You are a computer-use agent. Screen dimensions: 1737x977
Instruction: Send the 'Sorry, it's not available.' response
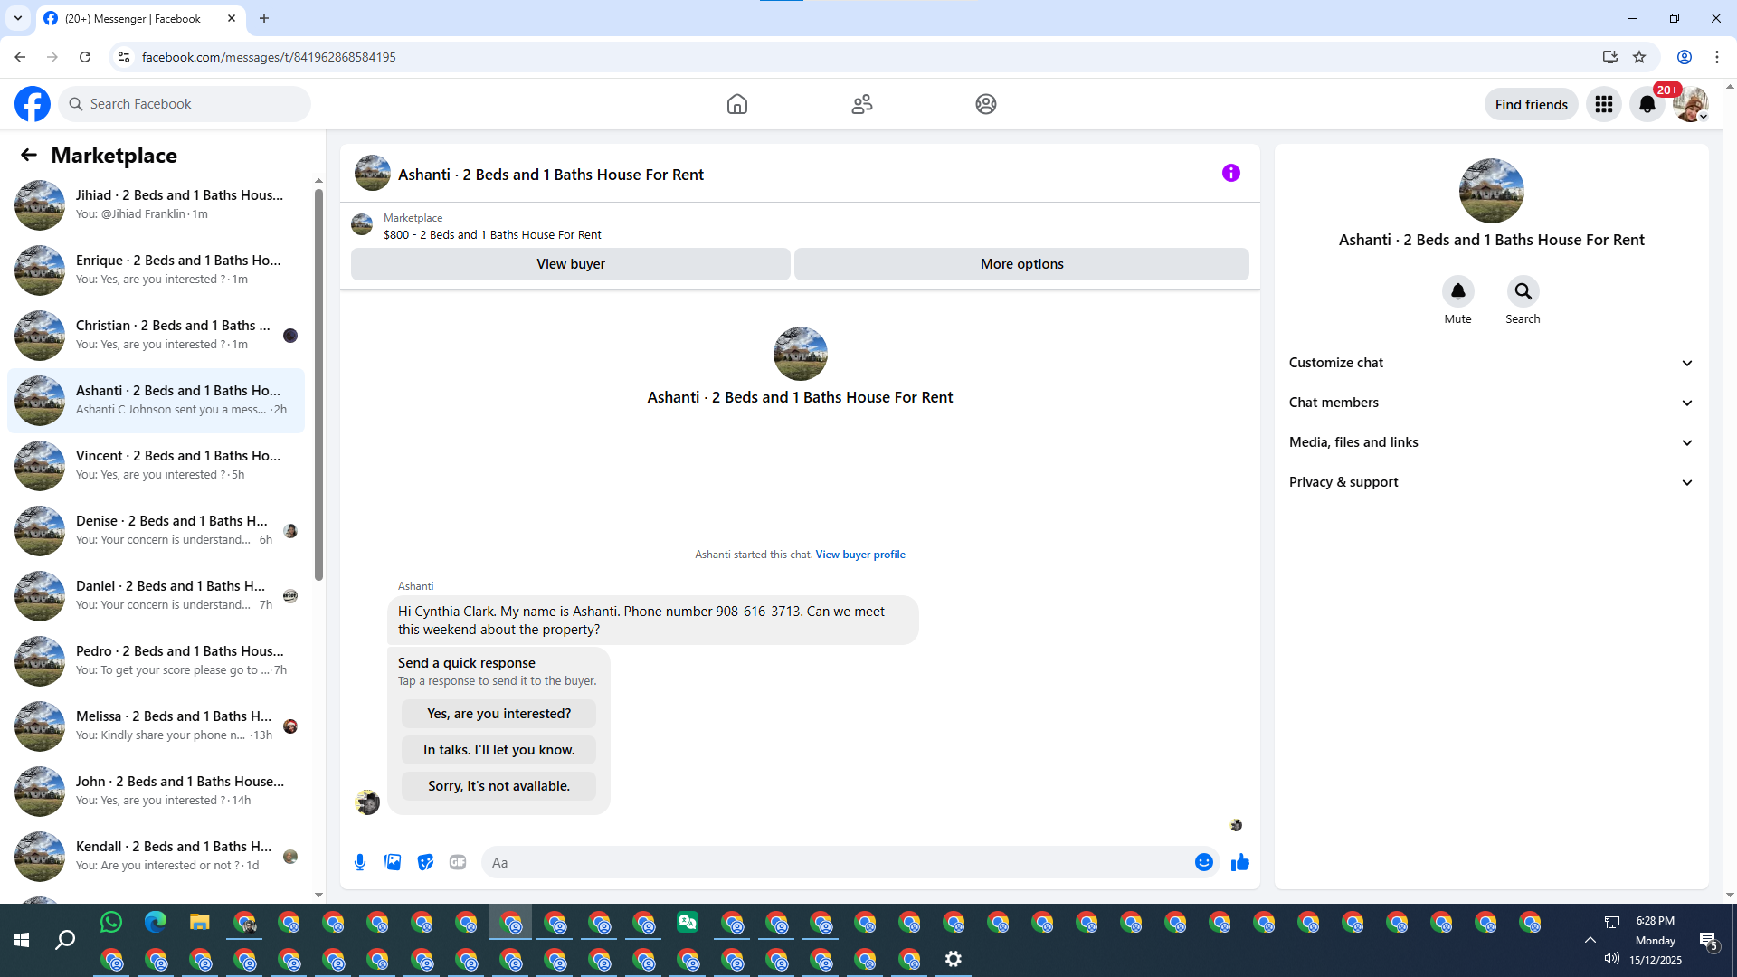pos(499,786)
